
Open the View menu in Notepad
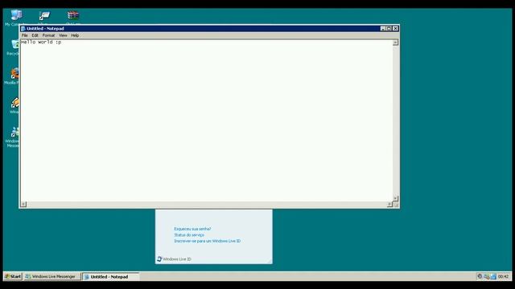tap(63, 35)
